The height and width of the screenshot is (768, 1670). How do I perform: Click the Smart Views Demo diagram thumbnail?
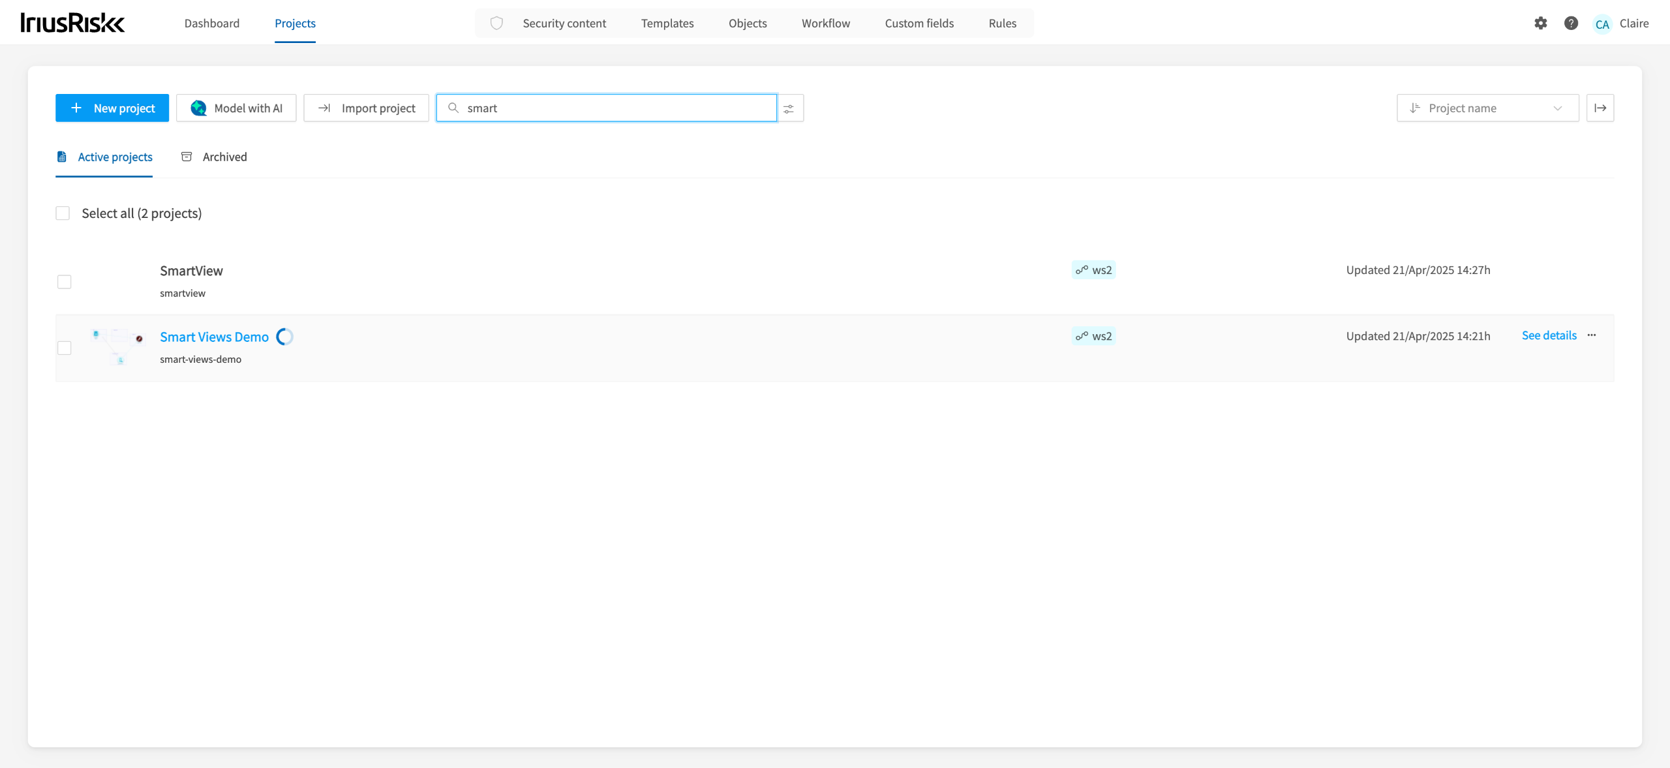click(x=119, y=346)
